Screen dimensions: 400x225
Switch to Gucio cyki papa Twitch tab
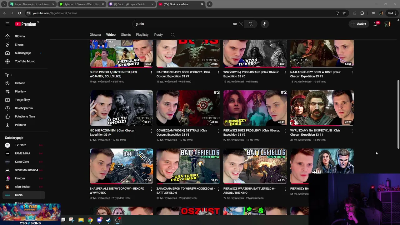[131, 4]
